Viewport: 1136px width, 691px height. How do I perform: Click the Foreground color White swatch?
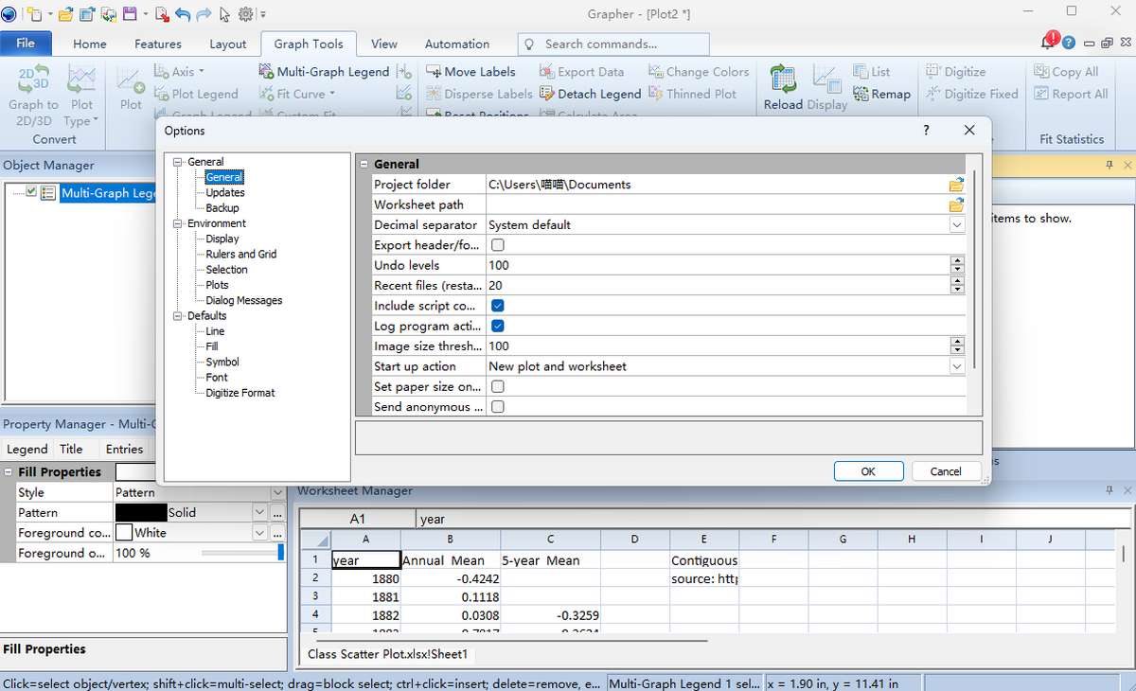click(x=124, y=533)
